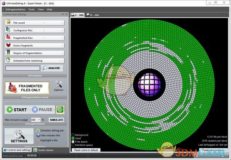Click the ANALYZE button
This screenshot has width=231, height=160.
click(x=52, y=68)
